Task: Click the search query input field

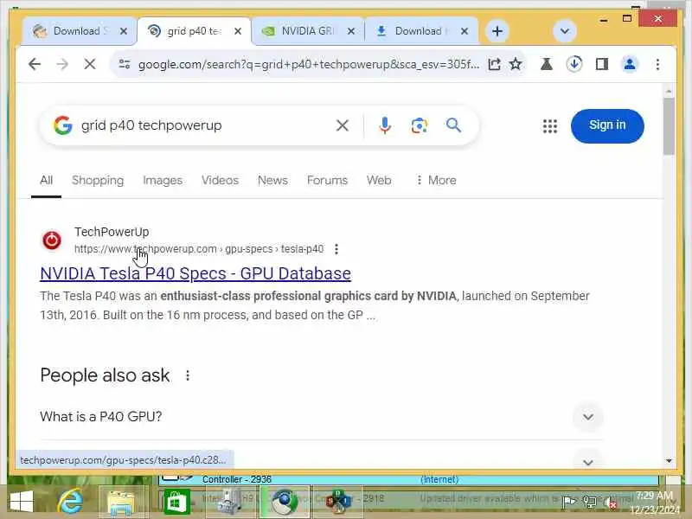Action: [203, 125]
